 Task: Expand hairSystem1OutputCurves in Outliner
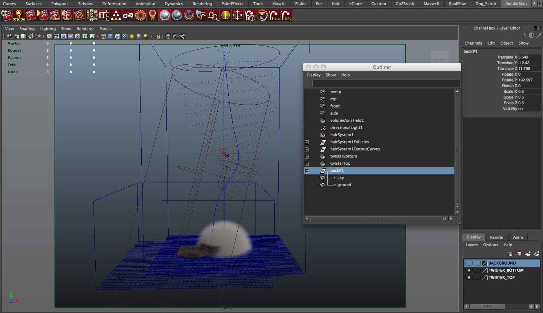tap(307, 149)
